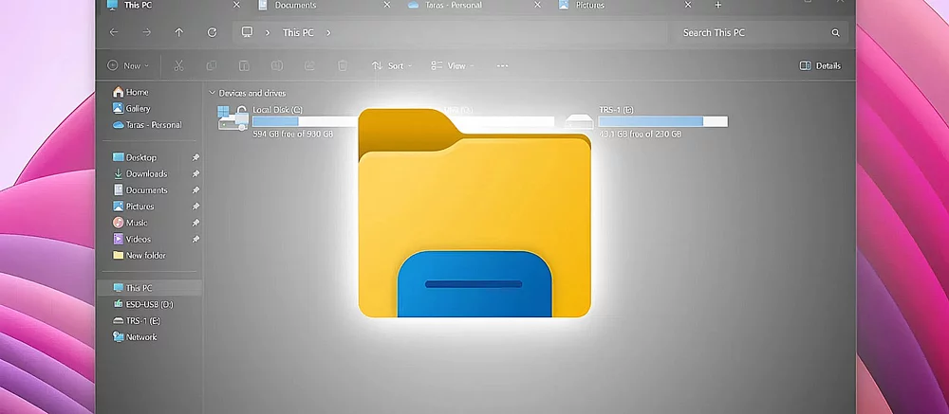Go back with the Back arrow
Viewport: 949px width, 414px height.
click(x=114, y=32)
